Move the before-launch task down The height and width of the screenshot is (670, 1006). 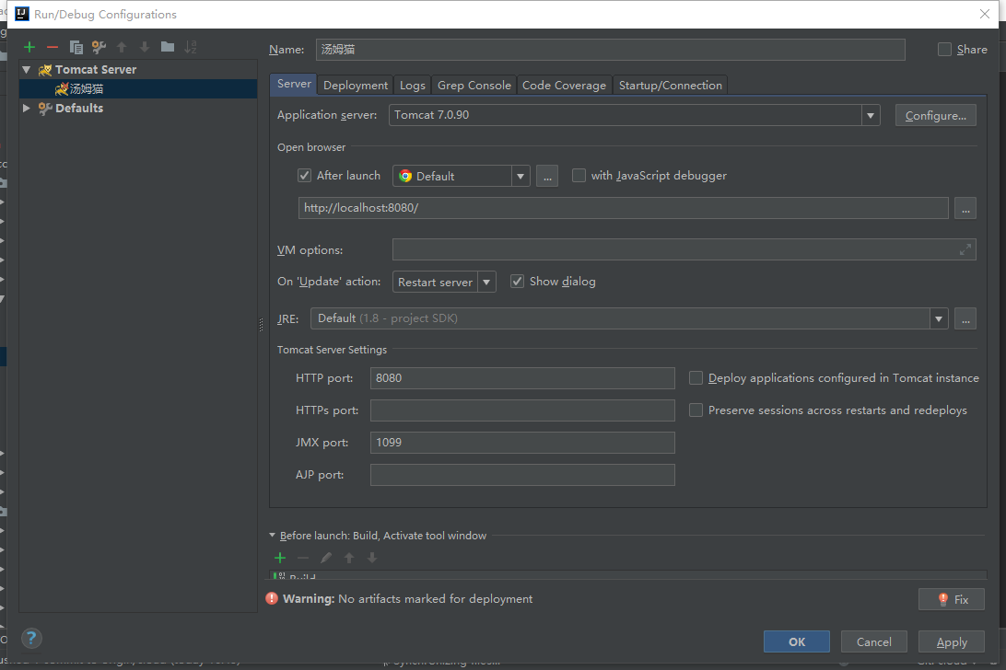(x=372, y=558)
